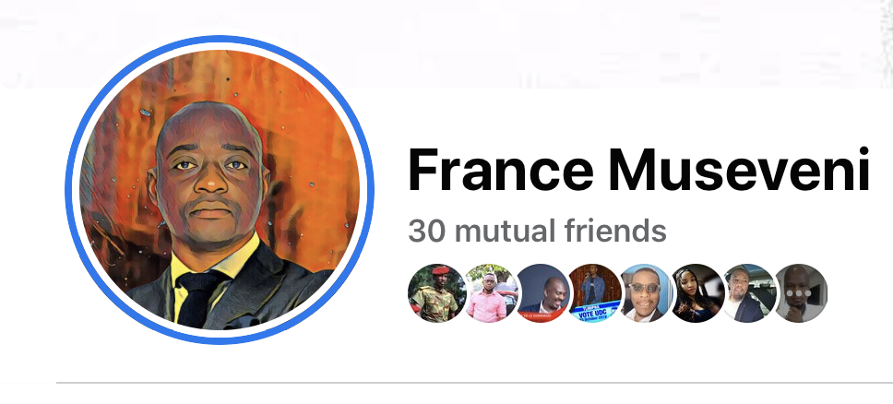Click the blurred cover photo area above
The image size is (893, 404).
tap(446, 44)
